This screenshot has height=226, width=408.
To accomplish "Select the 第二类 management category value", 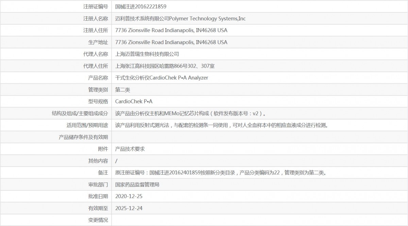I will point(123,90).
